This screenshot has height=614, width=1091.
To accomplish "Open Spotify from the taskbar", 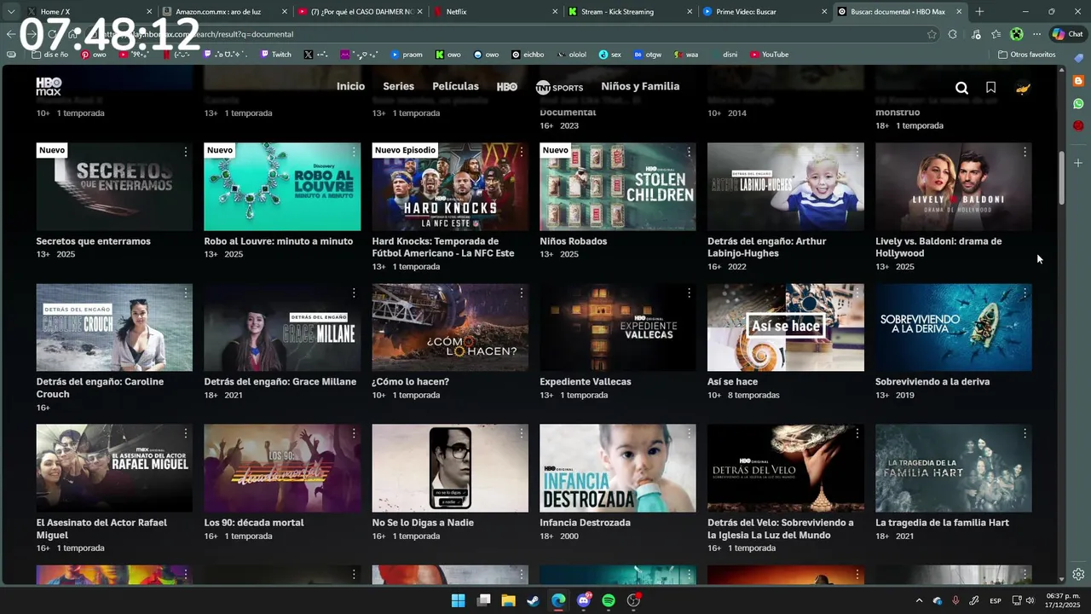I will (x=609, y=600).
